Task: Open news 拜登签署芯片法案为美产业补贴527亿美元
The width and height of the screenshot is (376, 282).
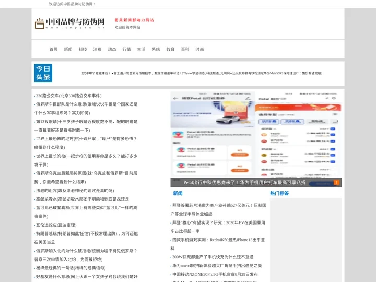Action: click(218, 210)
